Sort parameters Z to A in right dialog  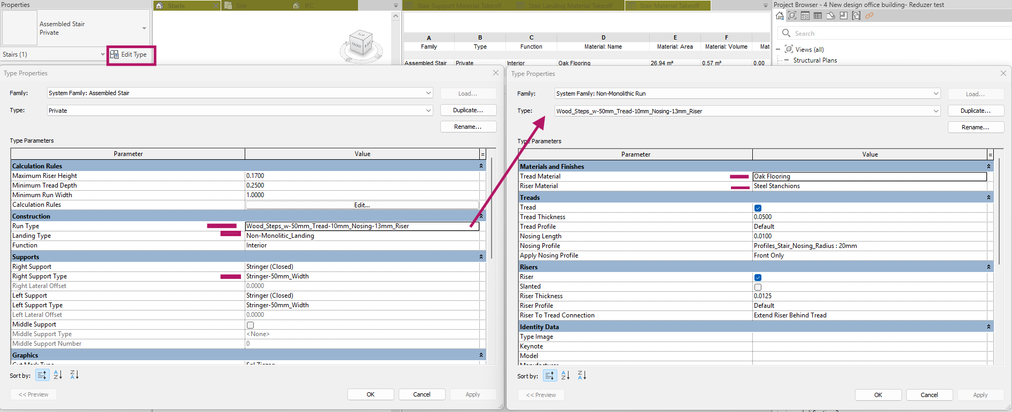click(582, 376)
